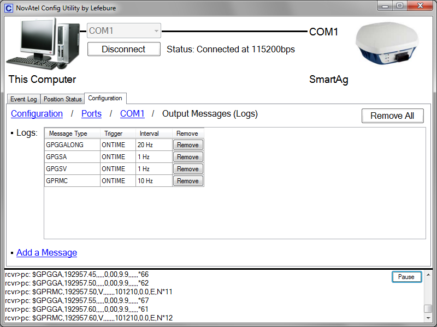Open the Position Status tab
437x327 pixels.
(x=62, y=99)
